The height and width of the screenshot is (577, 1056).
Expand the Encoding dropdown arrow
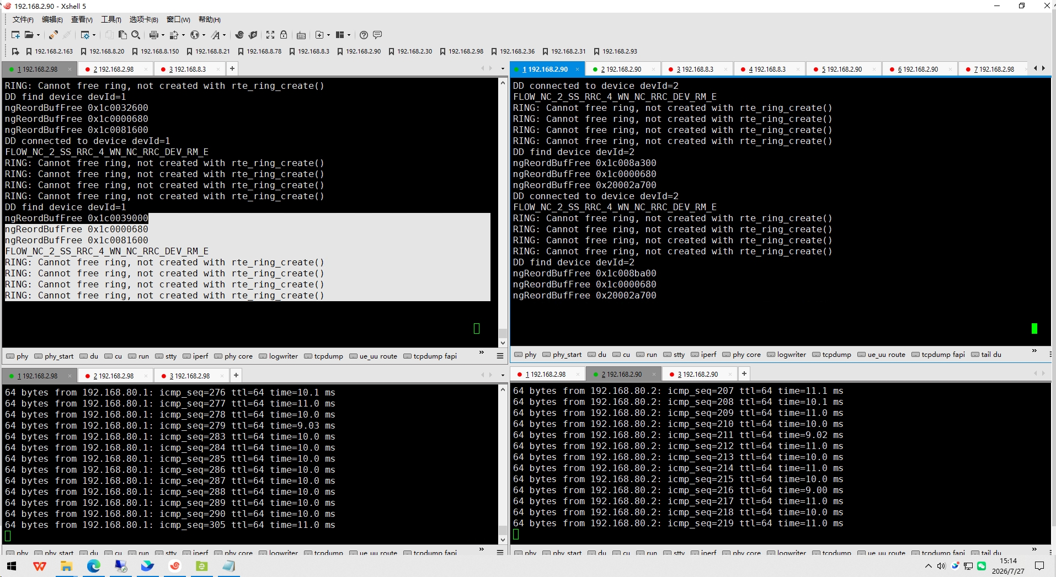[204, 35]
